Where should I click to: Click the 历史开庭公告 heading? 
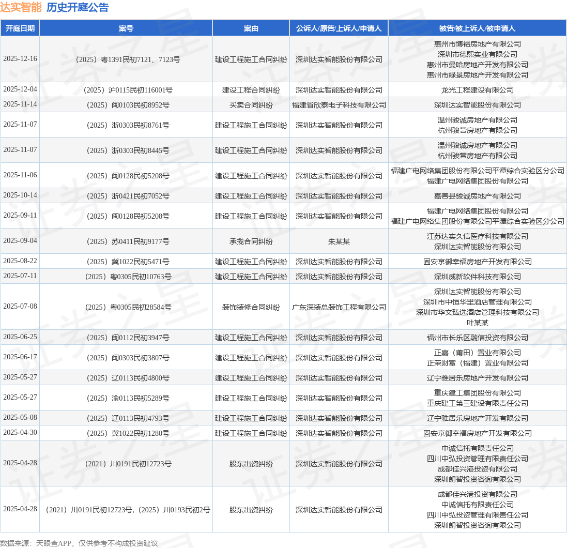click(78, 7)
